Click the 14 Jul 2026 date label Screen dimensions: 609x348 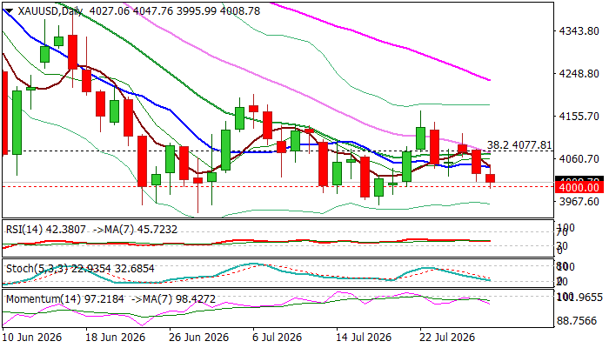pos(363,338)
